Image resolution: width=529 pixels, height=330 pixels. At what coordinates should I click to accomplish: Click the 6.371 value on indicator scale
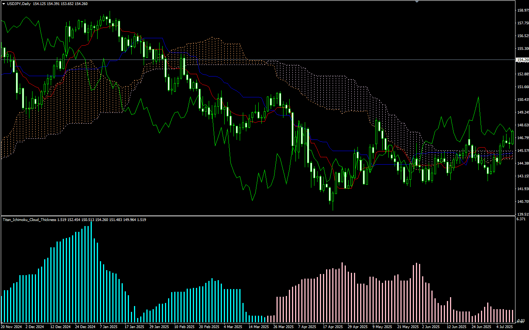[x=520, y=219]
